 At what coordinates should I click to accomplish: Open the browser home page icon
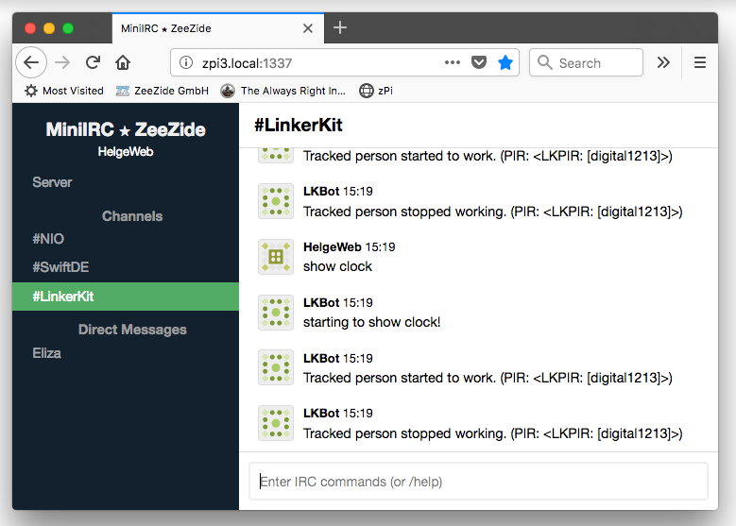[123, 62]
